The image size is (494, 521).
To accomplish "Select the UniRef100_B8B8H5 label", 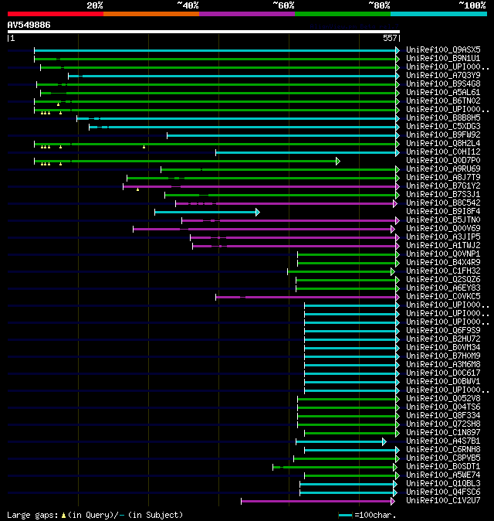I will click(x=443, y=118).
